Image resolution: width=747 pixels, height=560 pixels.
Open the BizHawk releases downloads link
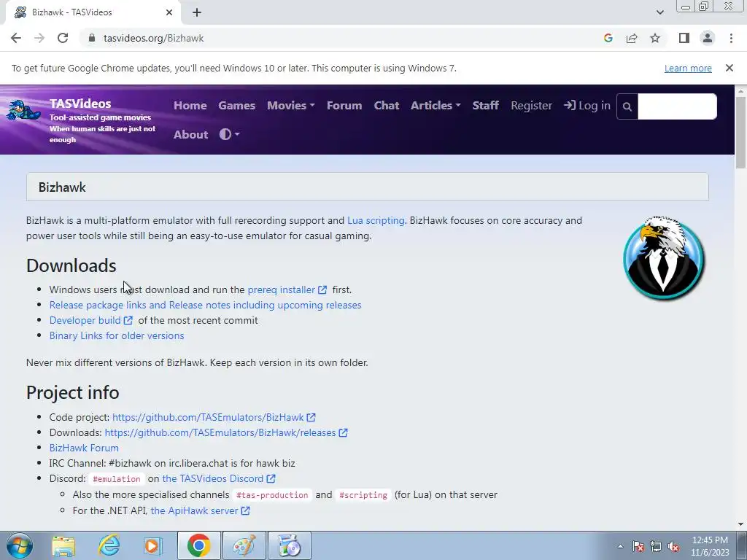(220, 432)
